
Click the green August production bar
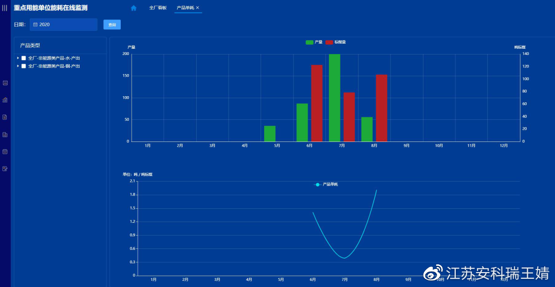click(x=367, y=129)
